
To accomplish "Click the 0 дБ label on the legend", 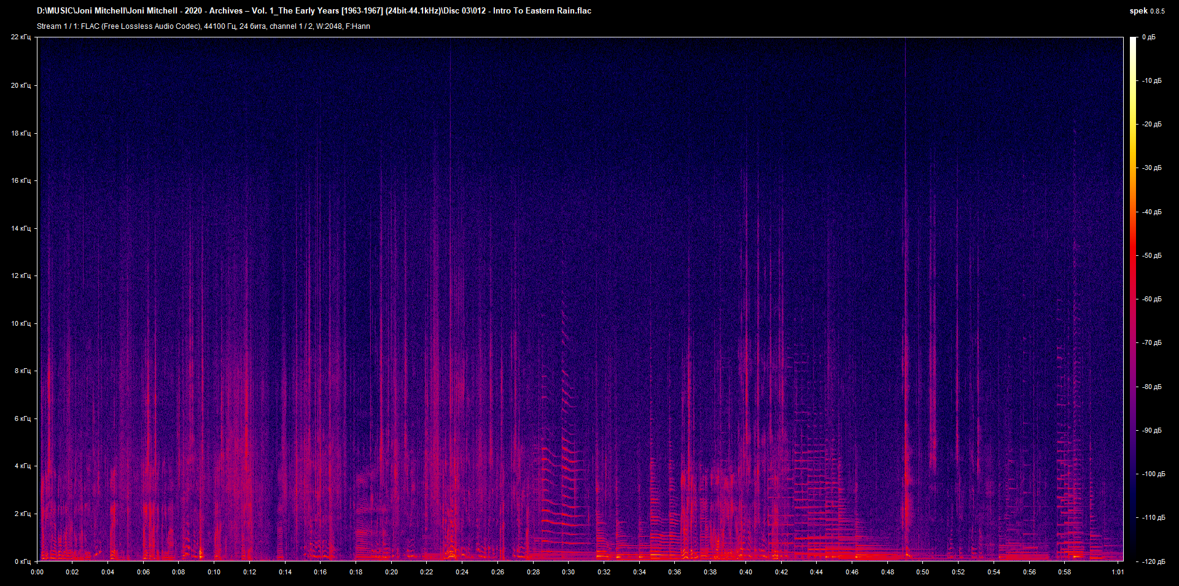I will click(x=1150, y=37).
